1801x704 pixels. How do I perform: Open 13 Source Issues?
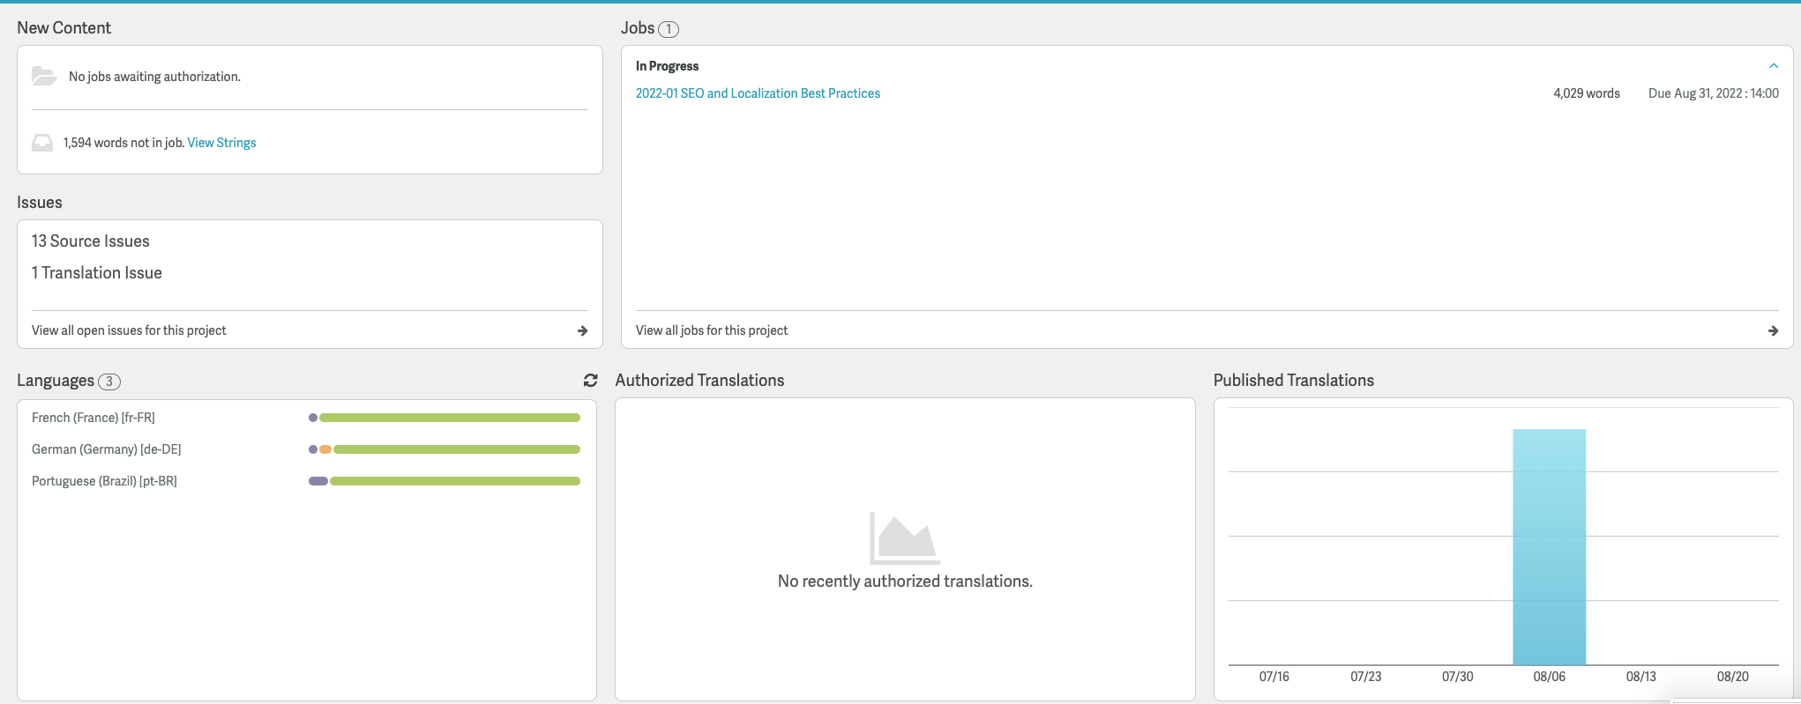[x=91, y=241]
